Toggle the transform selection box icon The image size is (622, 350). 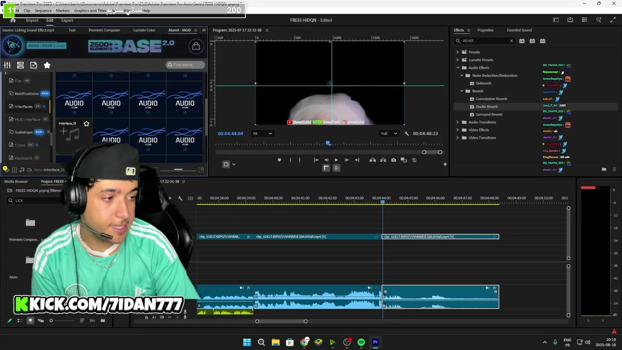(226, 164)
